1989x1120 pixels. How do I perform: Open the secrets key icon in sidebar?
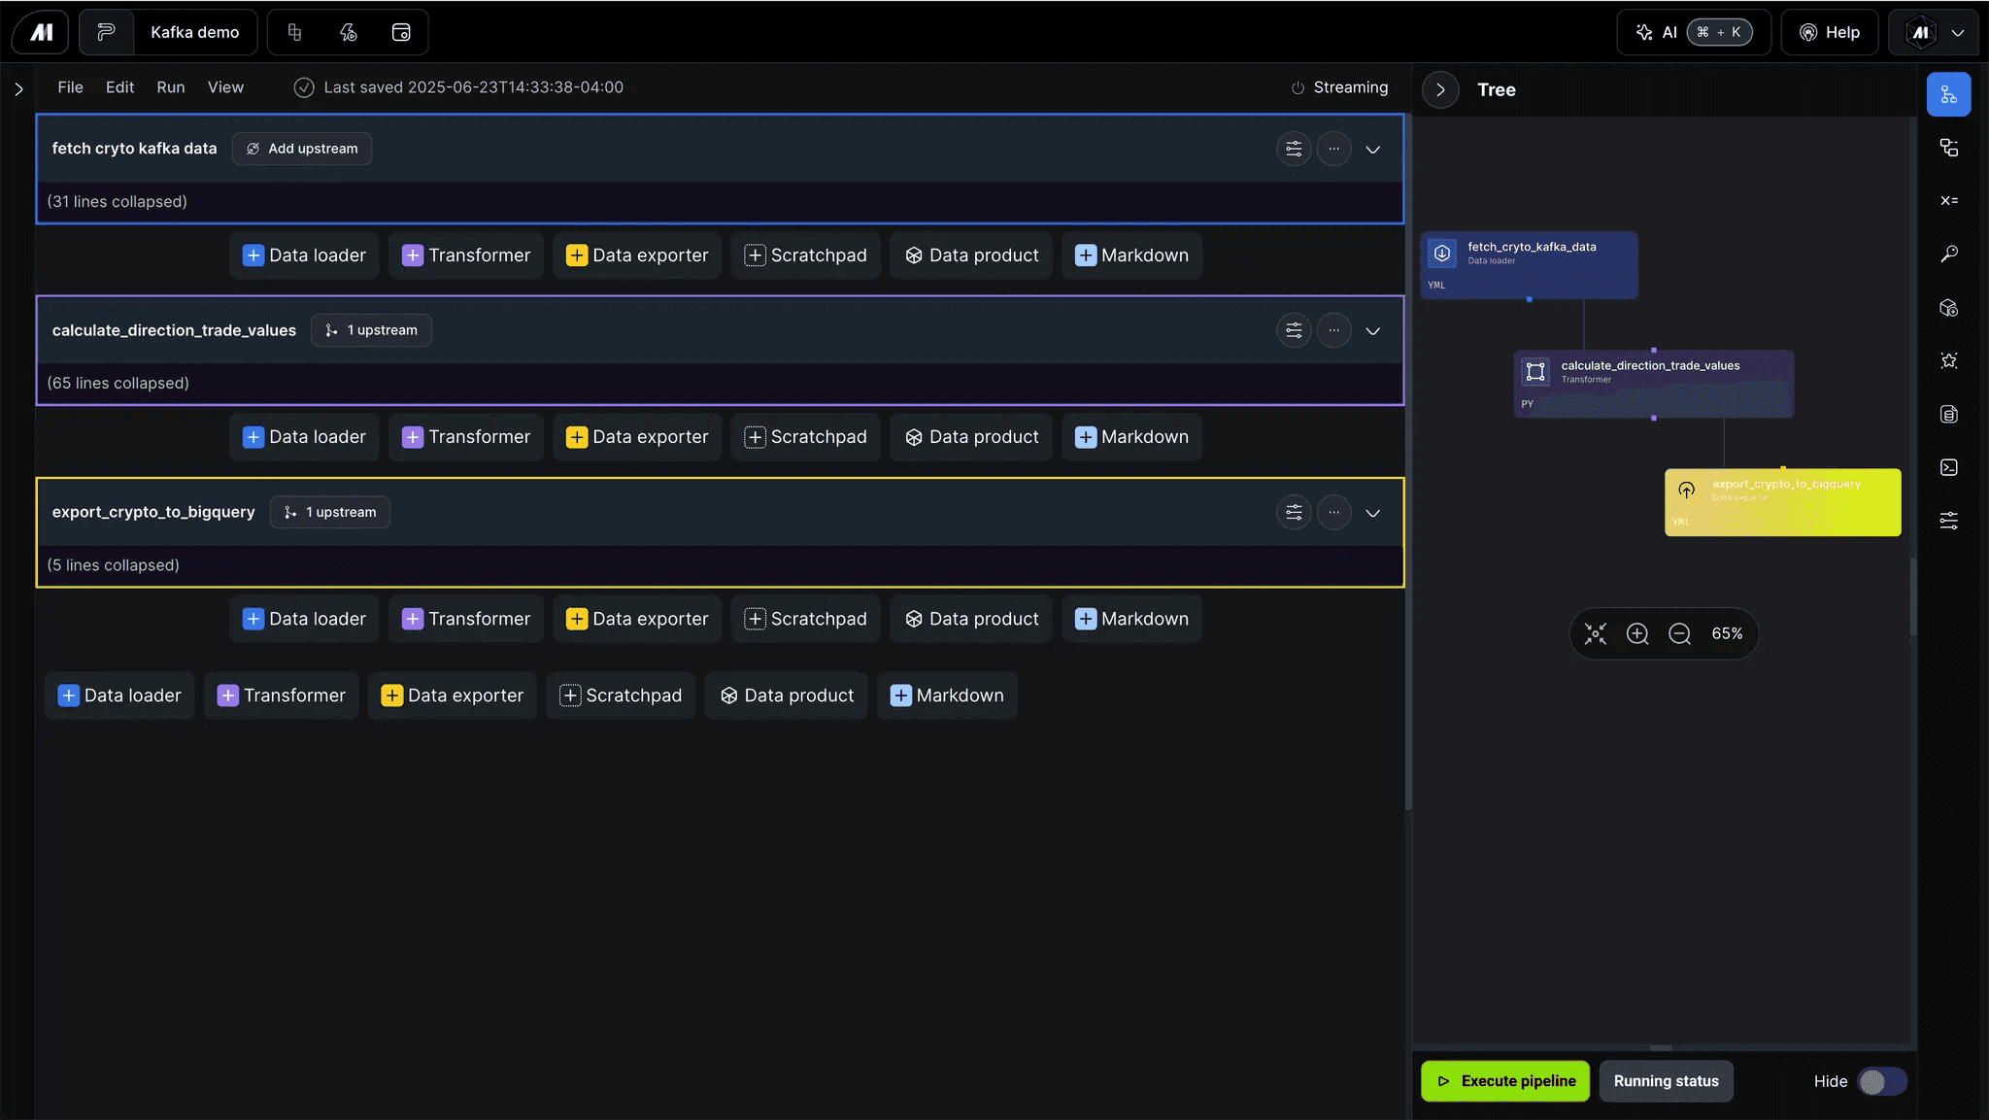(x=1948, y=254)
